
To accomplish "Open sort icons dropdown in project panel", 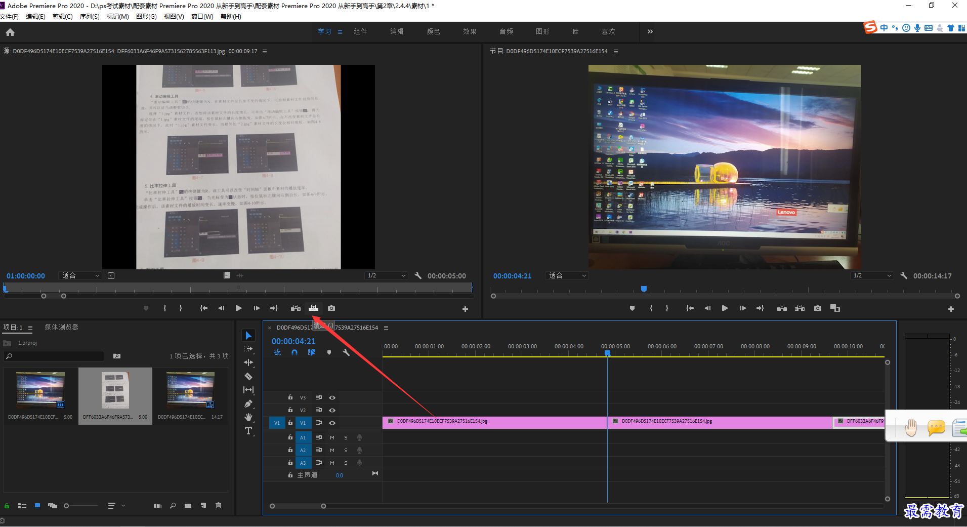I will (115, 505).
